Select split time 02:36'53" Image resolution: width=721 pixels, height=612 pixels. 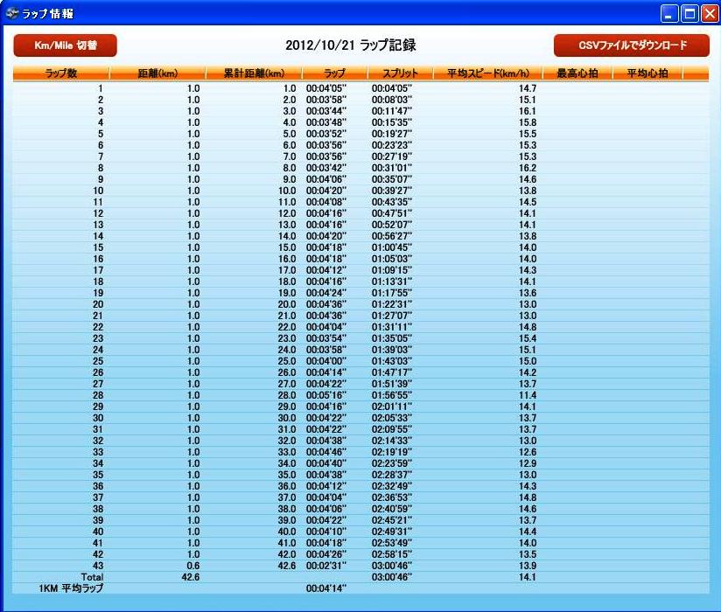[x=392, y=497]
